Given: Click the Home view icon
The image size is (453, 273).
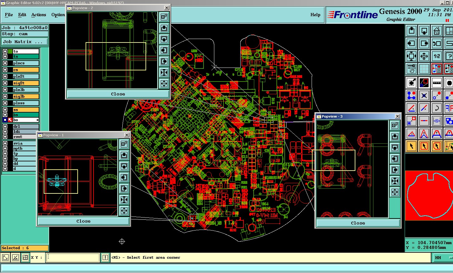Looking at the screenshot, I should pos(437,31).
